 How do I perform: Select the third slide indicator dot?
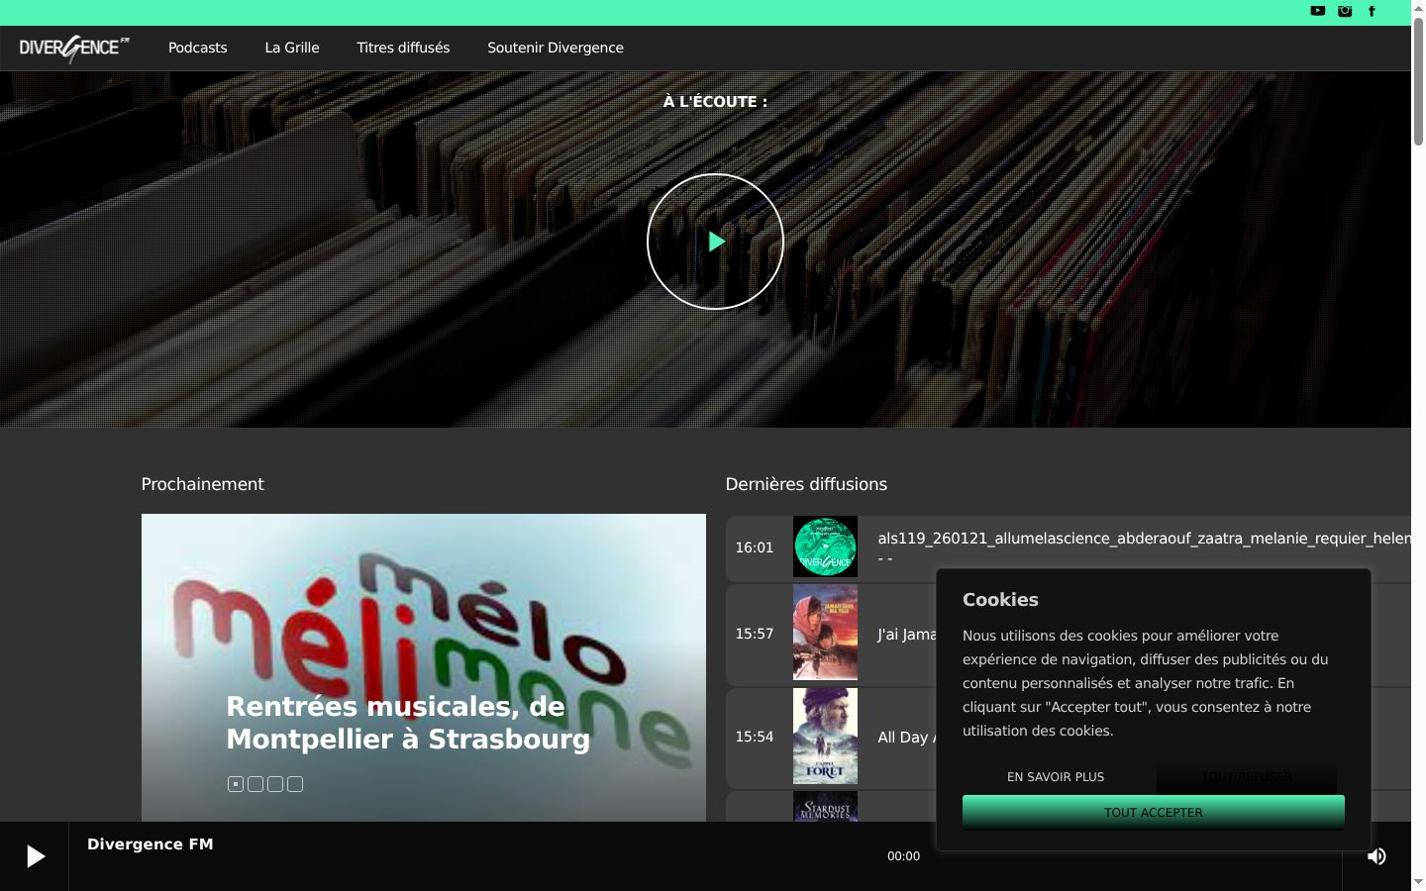pos(275,784)
